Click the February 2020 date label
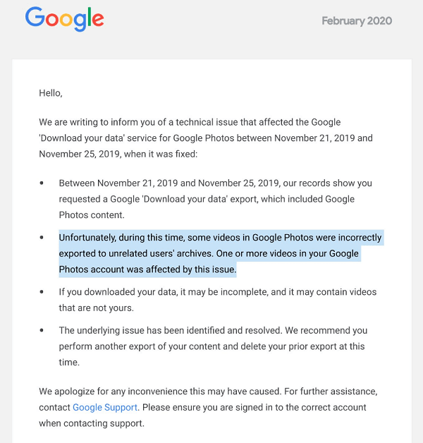This screenshot has height=443, width=423. click(x=357, y=21)
